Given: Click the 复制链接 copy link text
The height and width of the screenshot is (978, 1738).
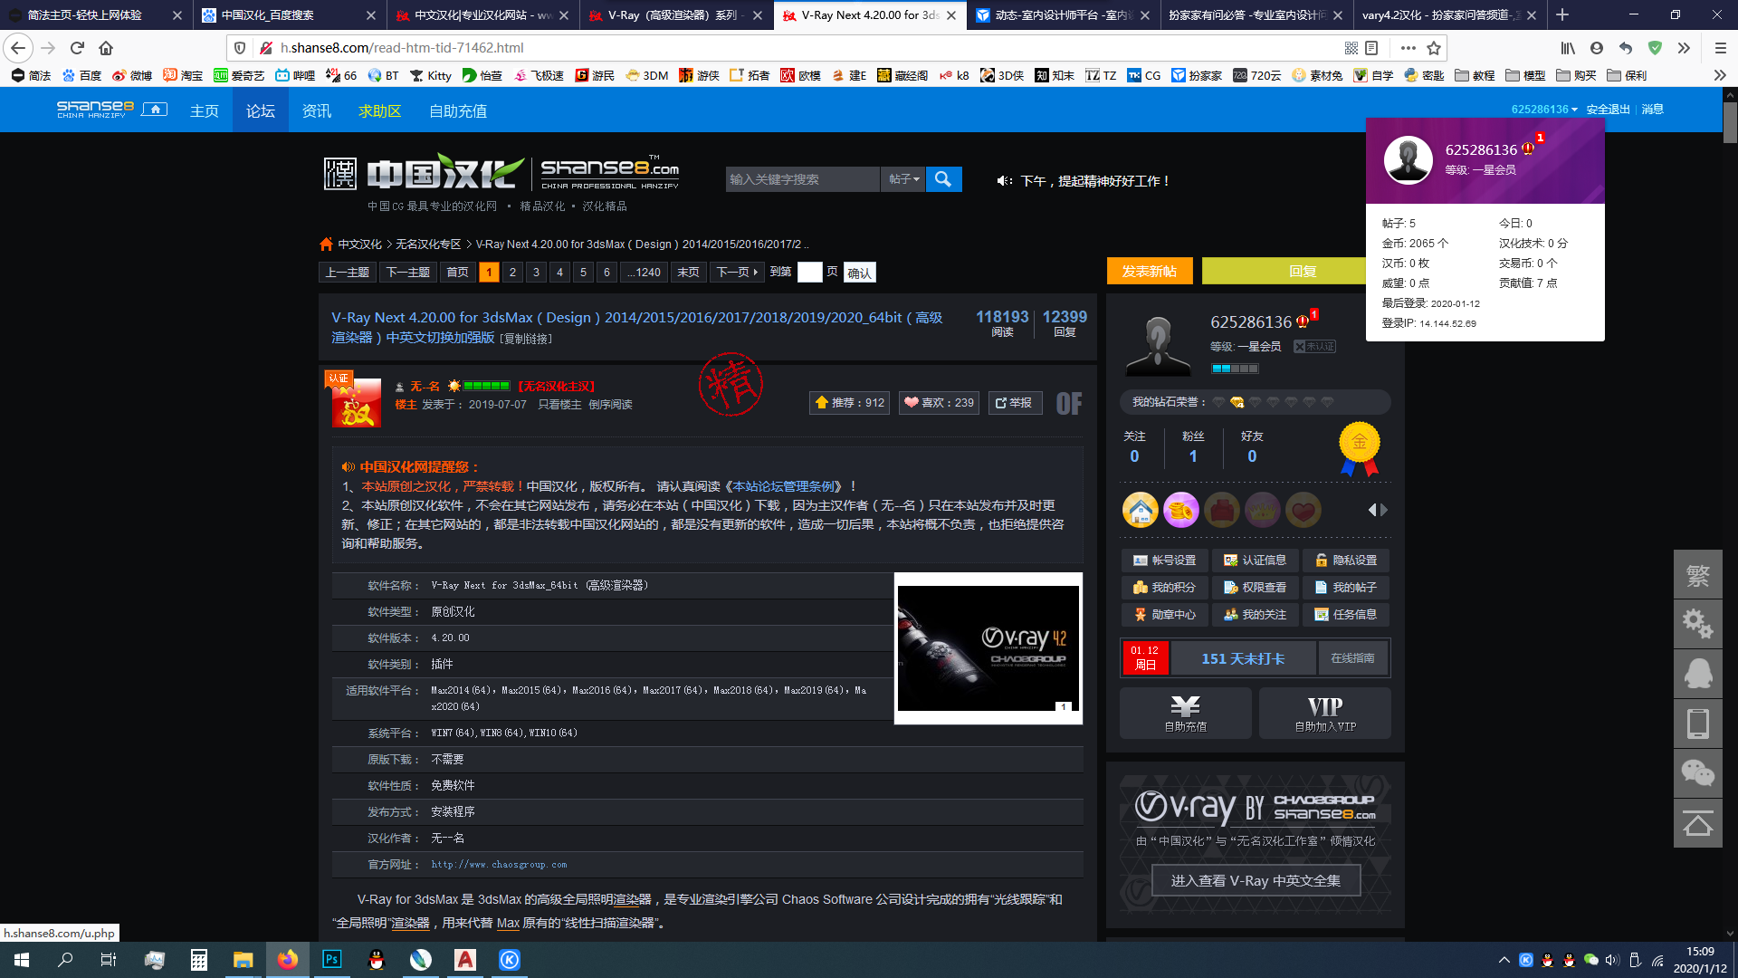Looking at the screenshot, I should click(526, 339).
